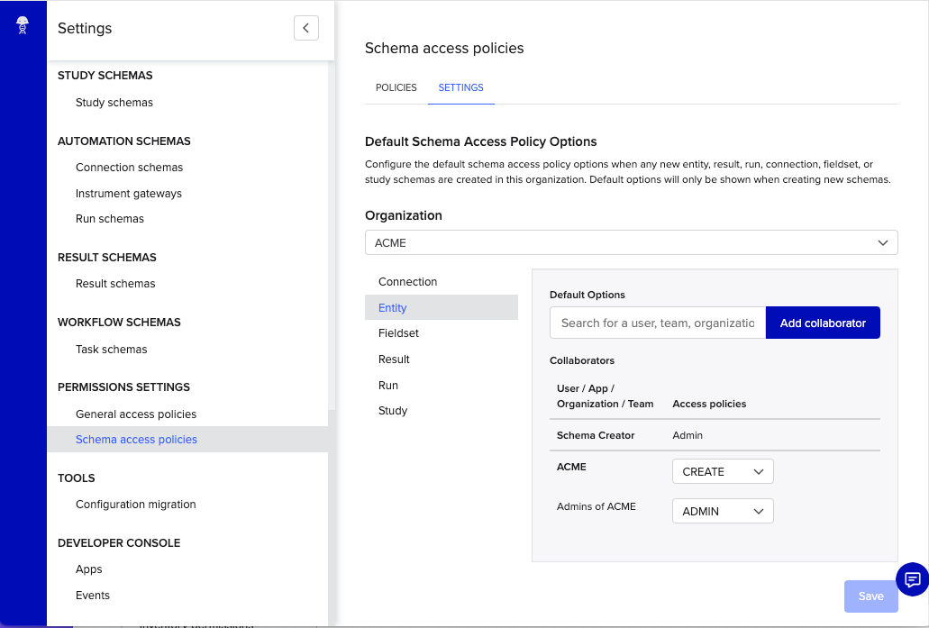929x628 pixels.
Task: Collapse the Settings panel using the chevron button
Action: pos(305,28)
